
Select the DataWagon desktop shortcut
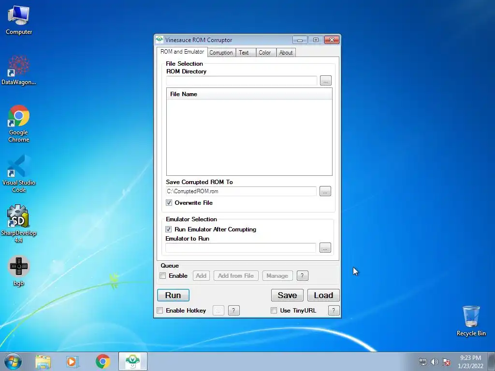[x=19, y=70]
